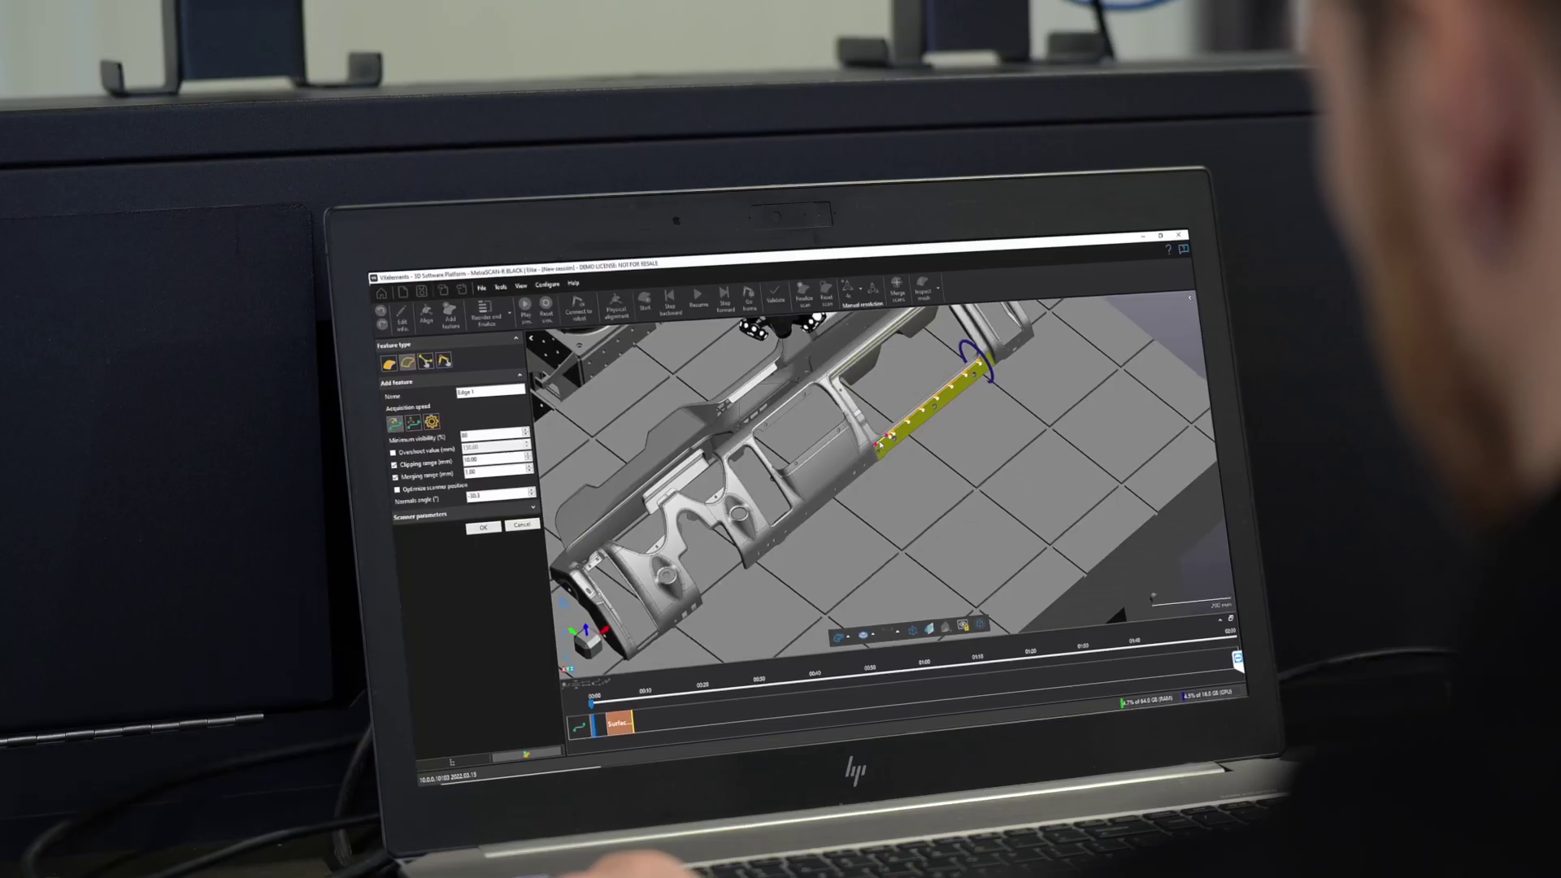Enable Optimize scanner position checkbox
1561x878 pixels.
pos(397,489)
